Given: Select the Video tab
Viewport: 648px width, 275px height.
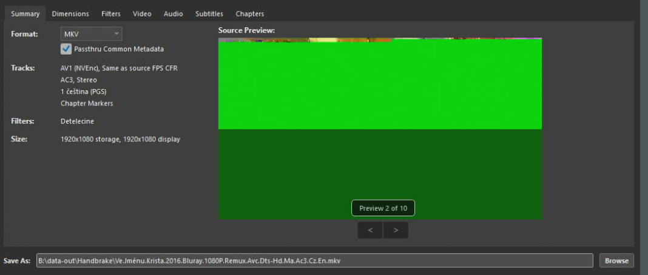Looking at the screenshot, I should [x=142, y=13].
